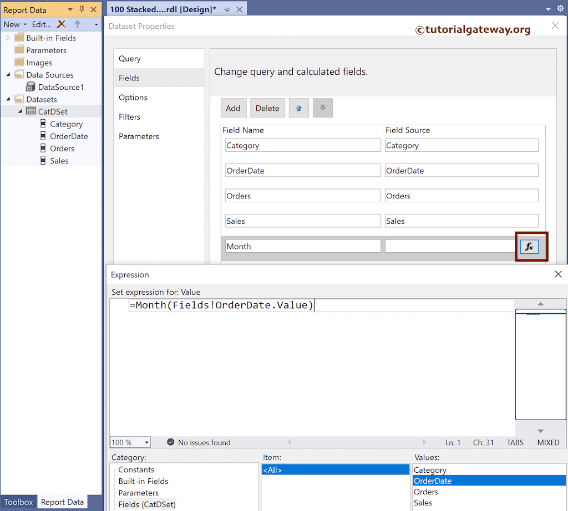This screenshot has height=511, width=568.
Task: Switch to the Toolbox tab
Action: 18,502
